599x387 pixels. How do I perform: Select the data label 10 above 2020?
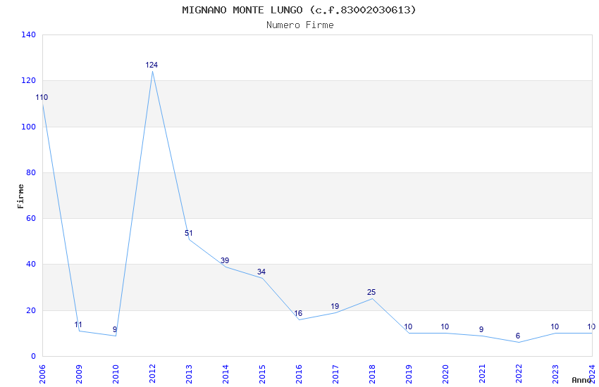pyautogui.click(x=445, y=326)
